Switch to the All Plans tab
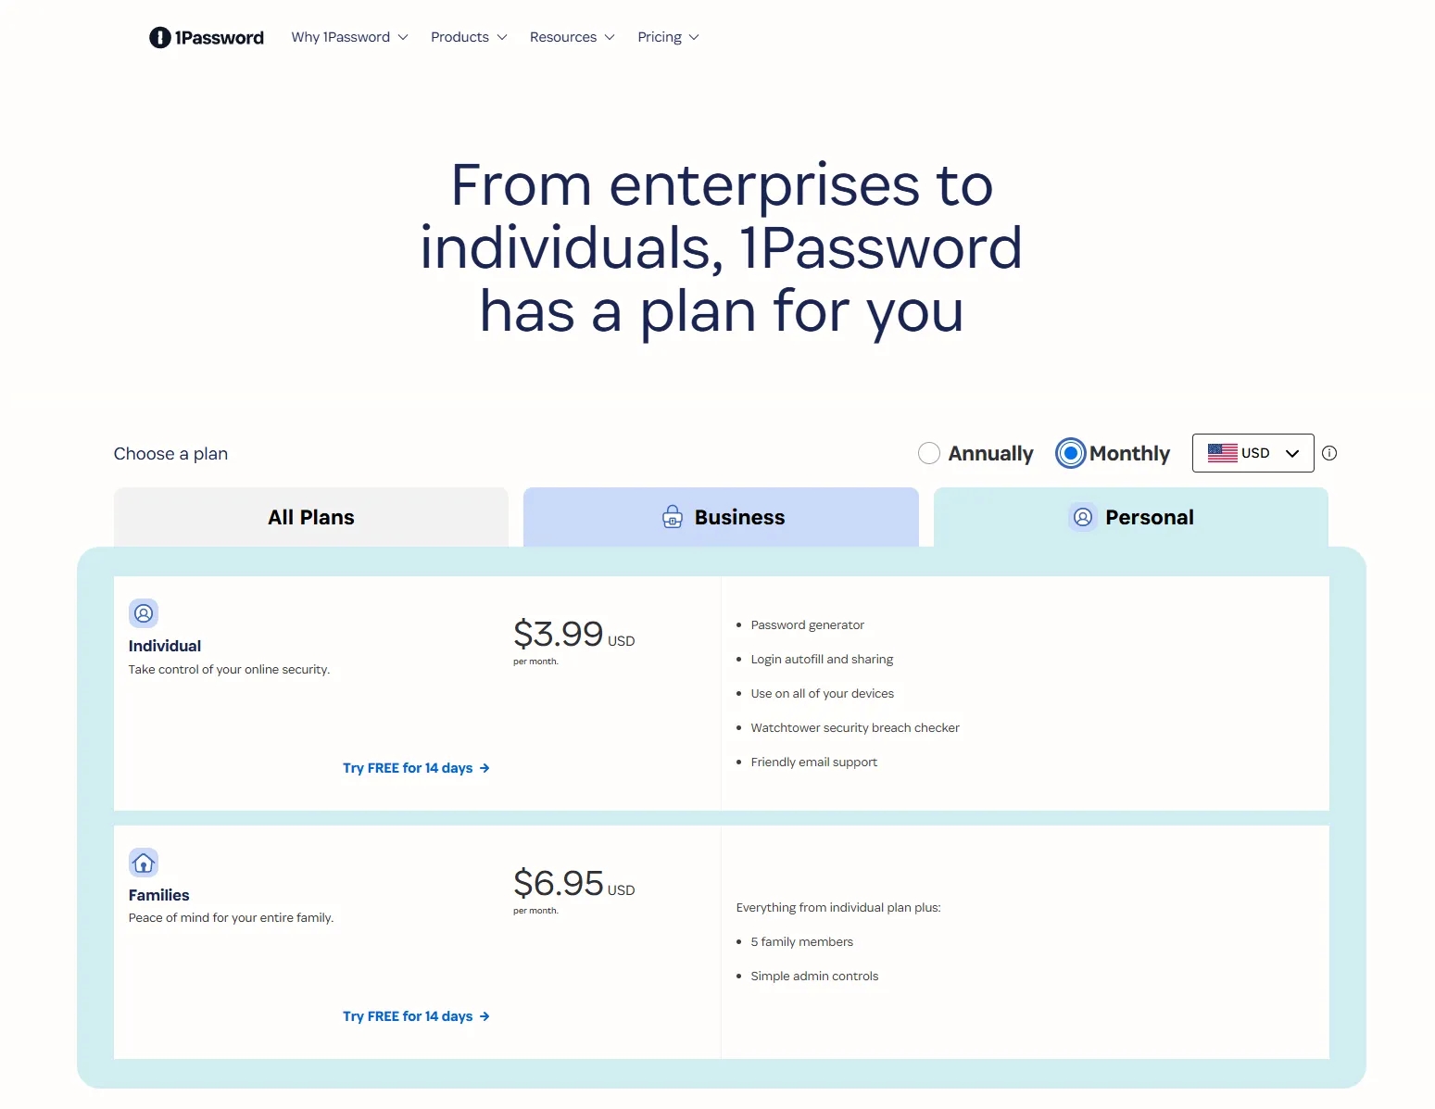The image size is (1435, 1109). 311,517
